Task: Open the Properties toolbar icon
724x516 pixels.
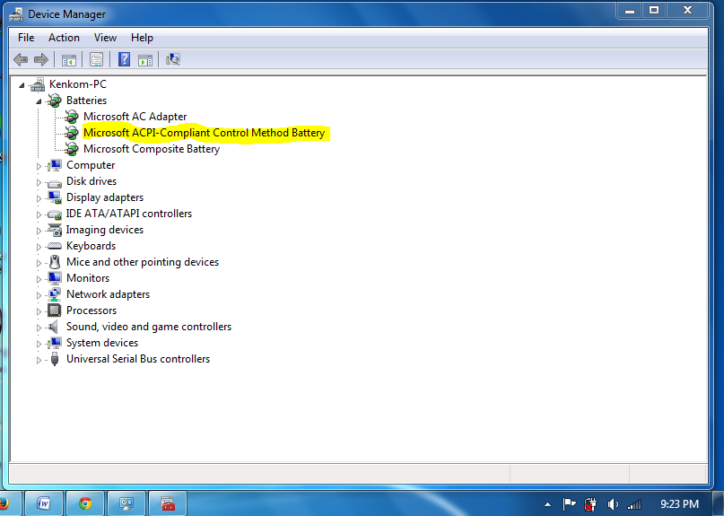Action: click(x=96, y=59)
